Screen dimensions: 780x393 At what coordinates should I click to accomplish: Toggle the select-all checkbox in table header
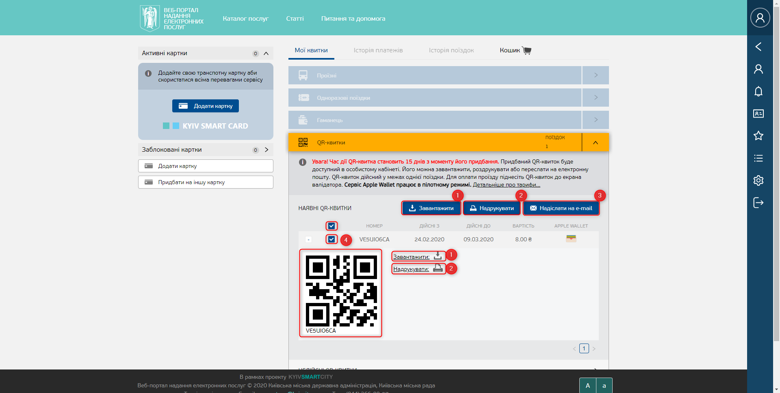(x=331, y=226)
